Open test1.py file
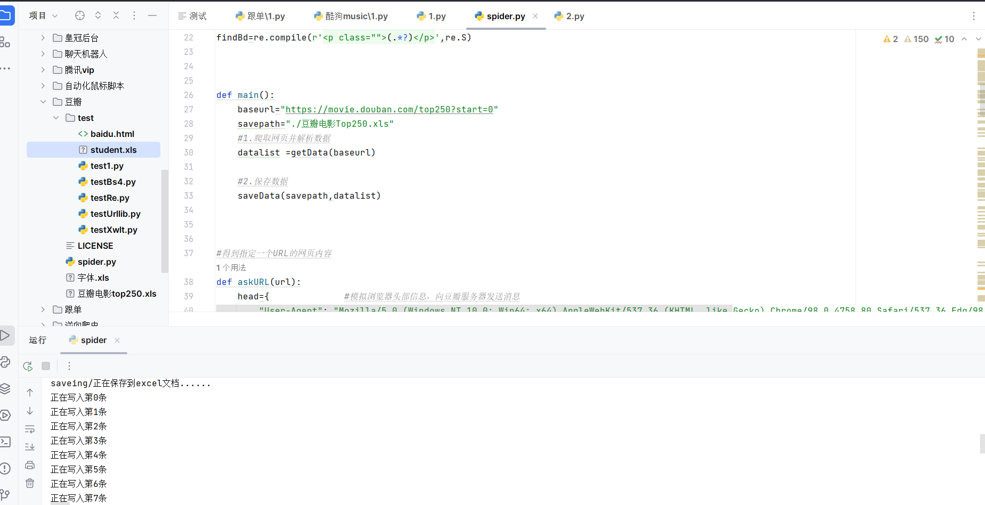The image size is (985, 505). click(x=101, y=166)
